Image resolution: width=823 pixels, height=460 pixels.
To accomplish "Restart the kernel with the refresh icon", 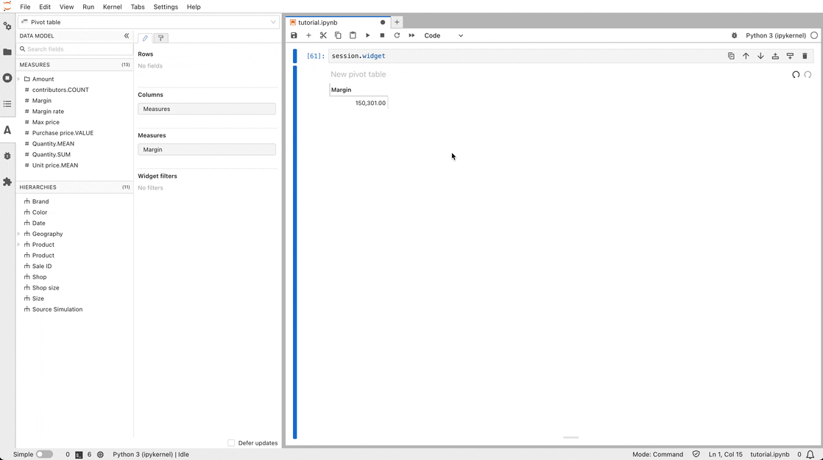I will [397, 35].
